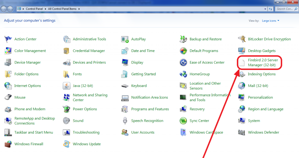
Task: Open the Network and Sharing Center link
Action: click(90, 97)
